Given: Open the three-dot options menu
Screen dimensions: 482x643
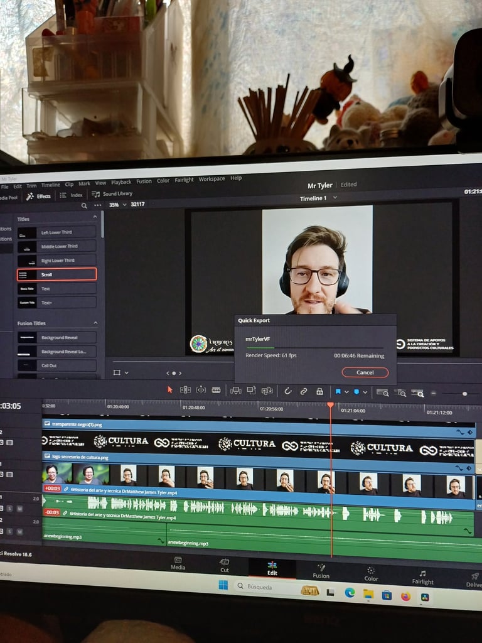Looking at the screenshot, I should coord(97,205).
